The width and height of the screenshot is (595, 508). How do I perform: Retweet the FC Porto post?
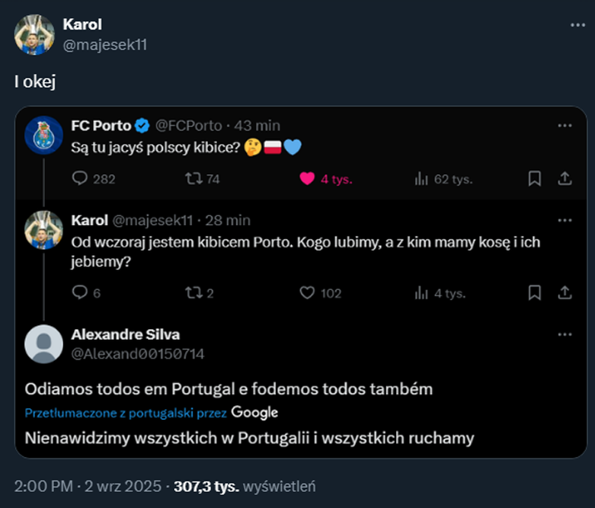coord(193,179)
